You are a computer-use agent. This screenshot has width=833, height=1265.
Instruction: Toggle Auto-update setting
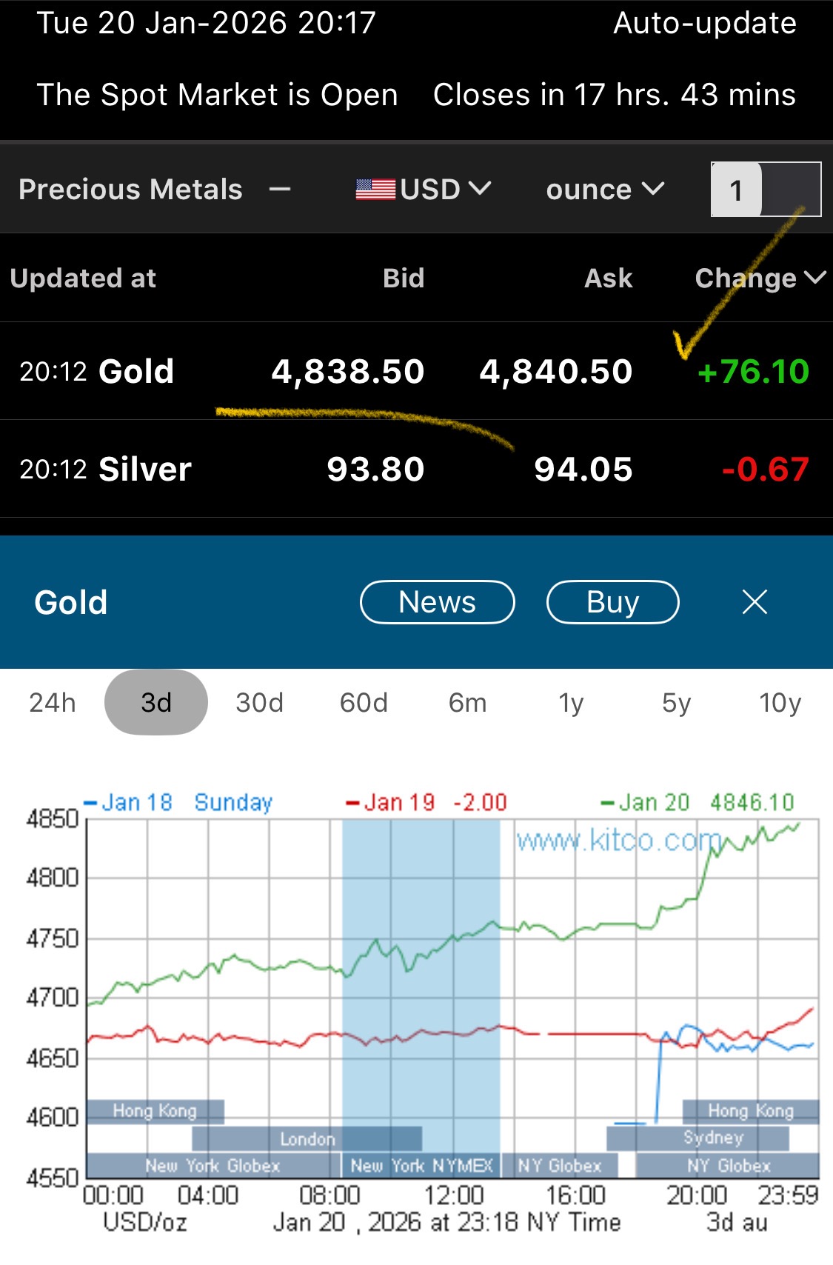coord(704,24)
